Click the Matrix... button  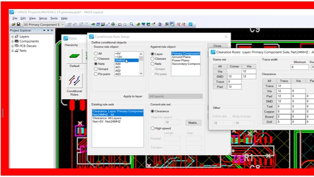point(193,123)
